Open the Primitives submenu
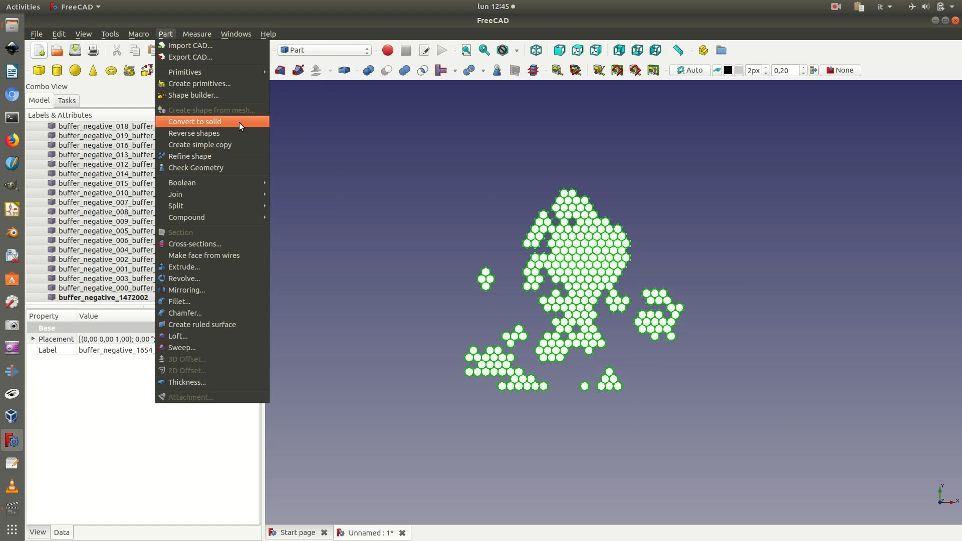The height and width of the screenshot is (541, 962). [x=212, y=72]
